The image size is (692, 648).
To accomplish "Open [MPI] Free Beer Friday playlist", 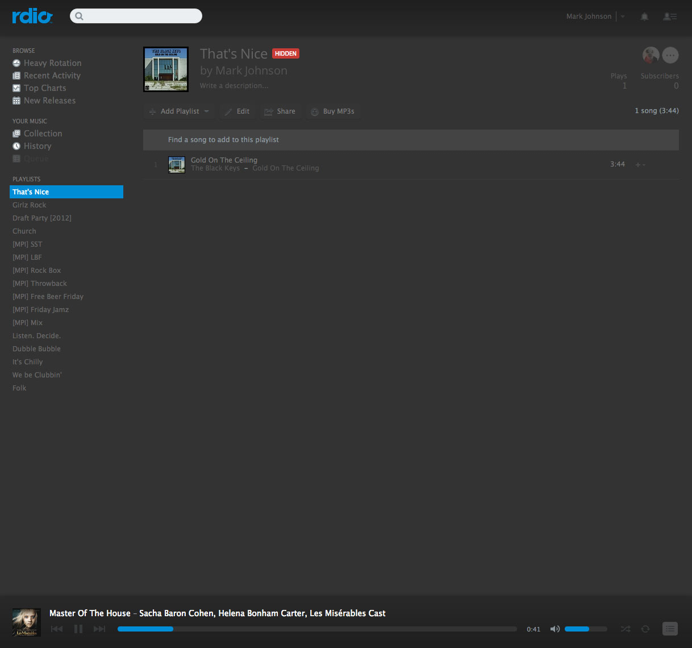I will pyautogui.click(x=48, y=297).
